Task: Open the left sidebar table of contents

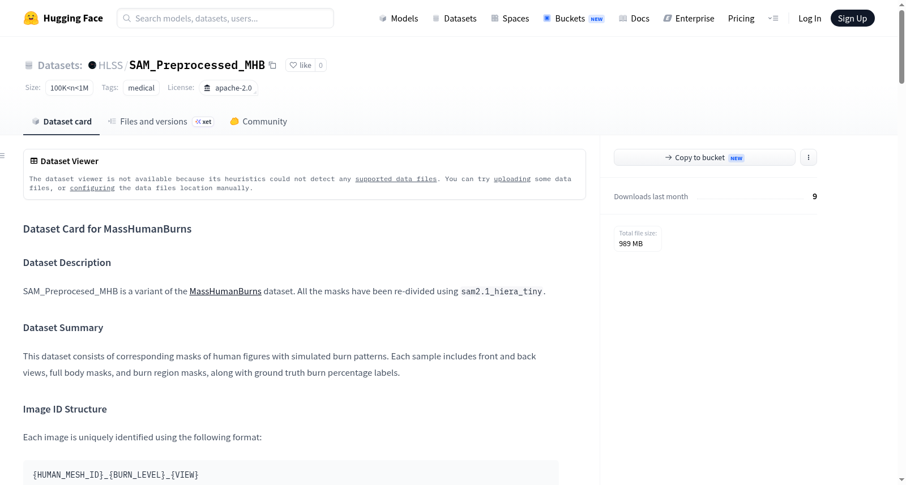Action: coord(2,156)
